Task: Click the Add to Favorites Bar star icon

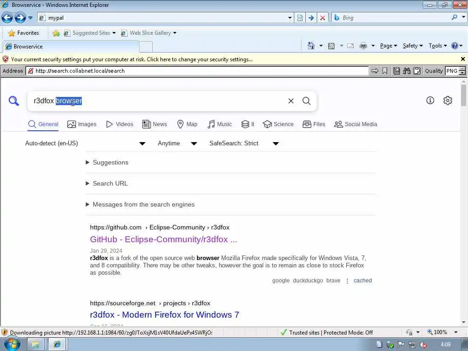Action: click(x=56, y=33)
